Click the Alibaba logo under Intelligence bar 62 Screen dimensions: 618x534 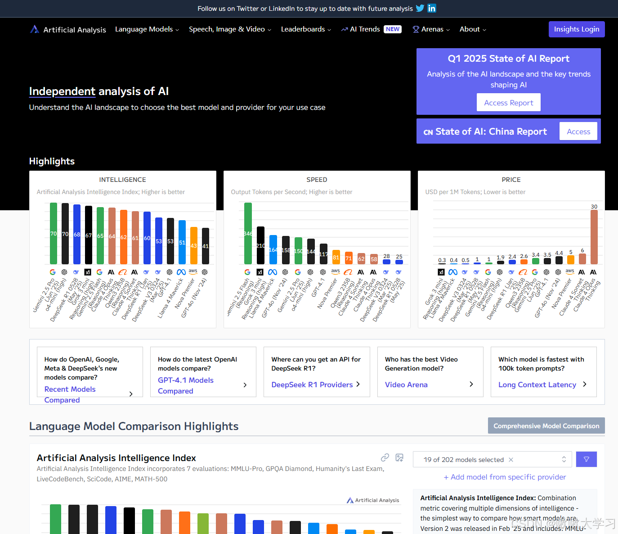(122, 272)
